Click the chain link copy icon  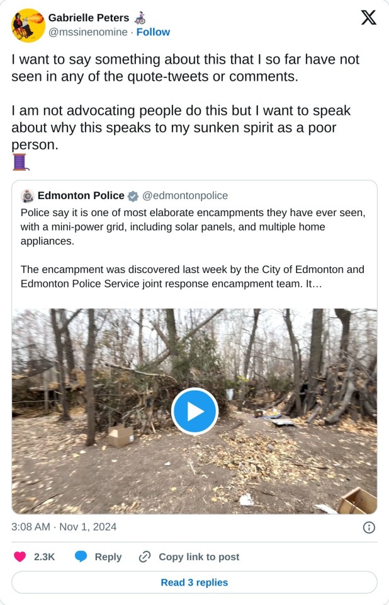(x=145, y=556)
